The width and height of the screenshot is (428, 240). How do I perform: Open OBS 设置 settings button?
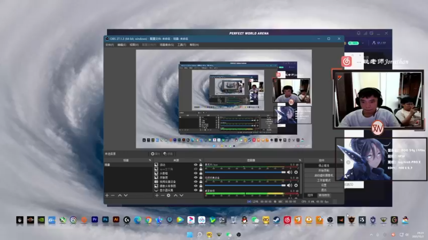pyautogui.click(x=324, y=185)
